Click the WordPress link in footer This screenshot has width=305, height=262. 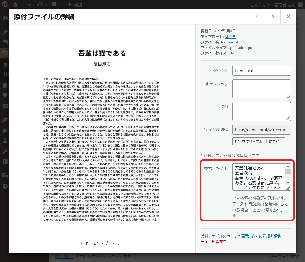[x=64, y=257]
